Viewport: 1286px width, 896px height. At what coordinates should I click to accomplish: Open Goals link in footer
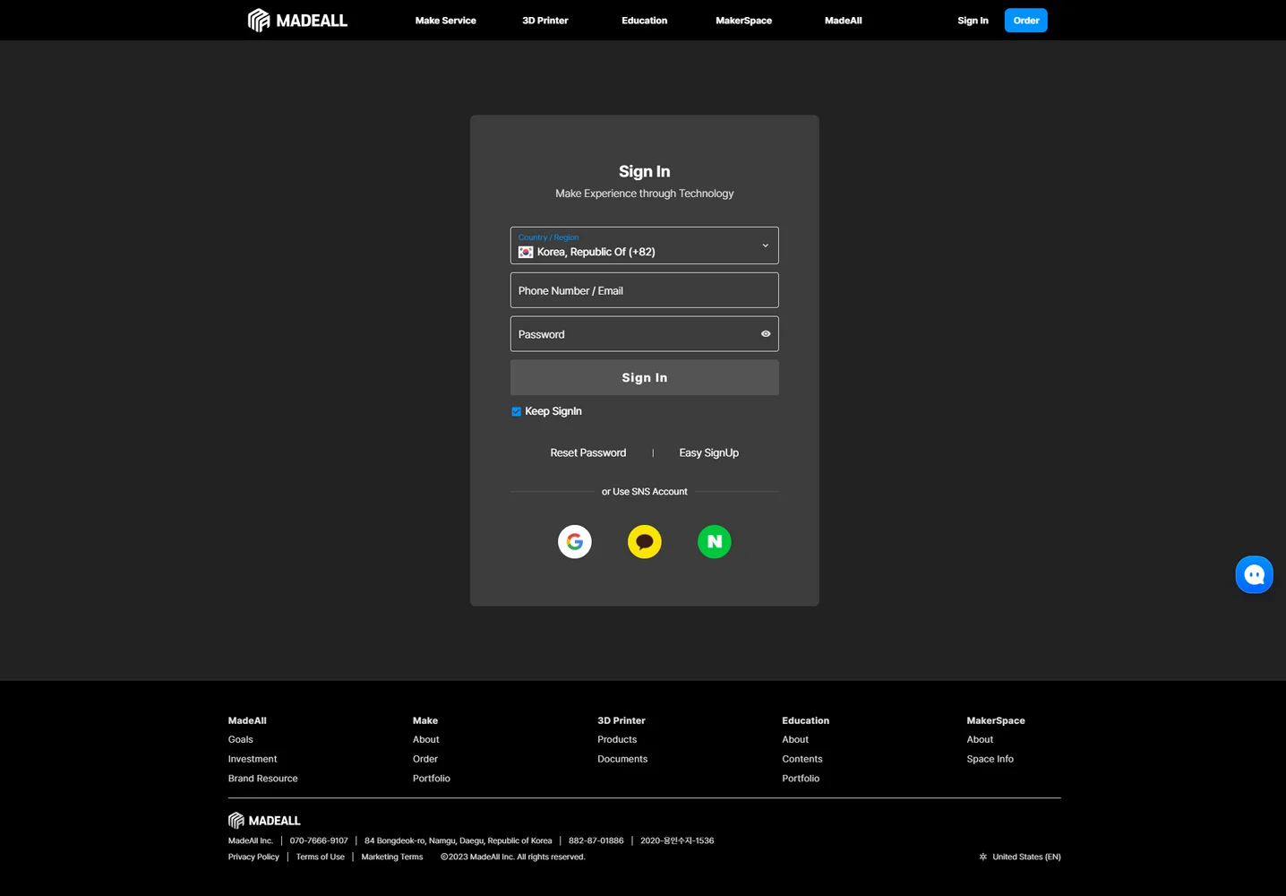pyautogui.click(x=241, y=739)
